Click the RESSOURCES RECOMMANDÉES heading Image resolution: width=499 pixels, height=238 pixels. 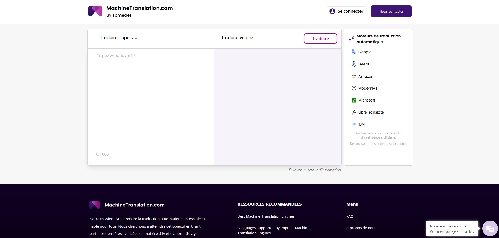[269, 204]
